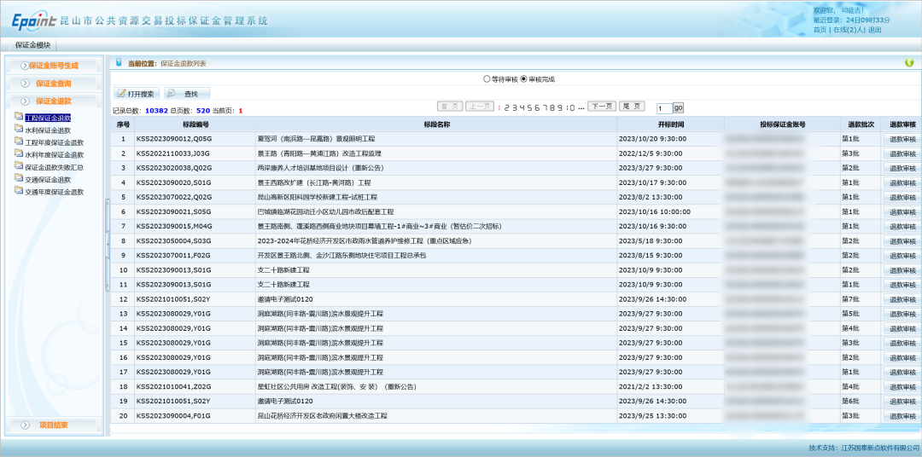922x457 pixels.
Task: Open 水利保证金退款 in the tree
Action: click(48, 130)
